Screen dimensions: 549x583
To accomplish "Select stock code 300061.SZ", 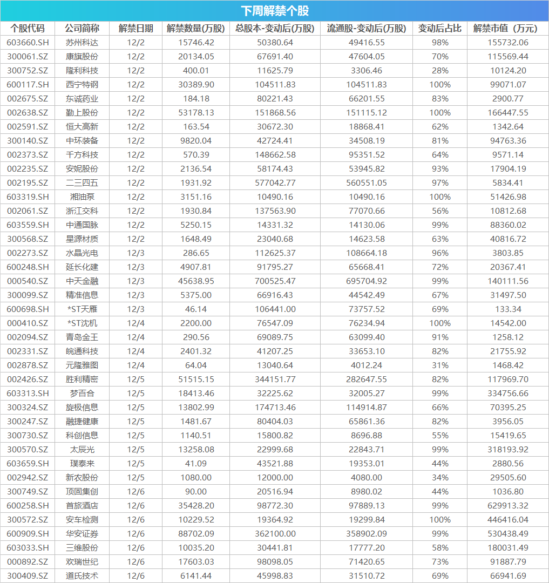I will 28,57.
